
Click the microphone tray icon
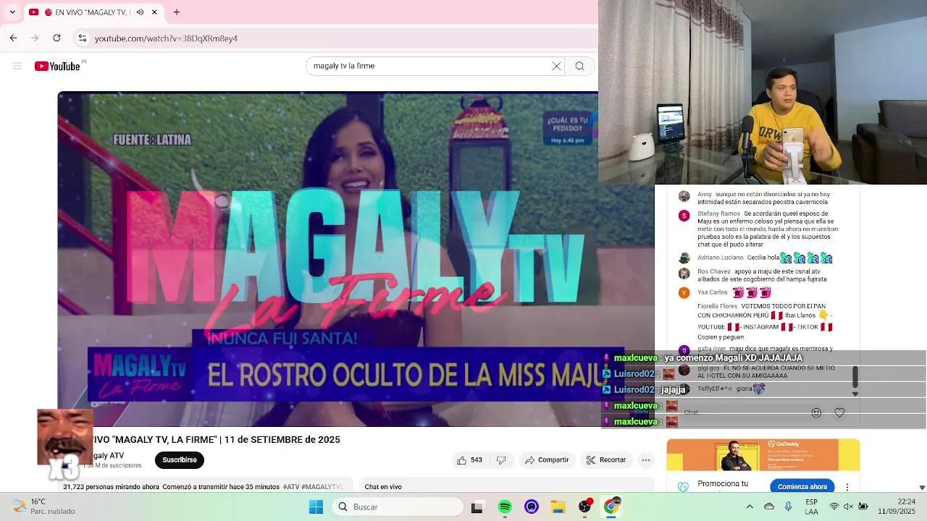pos(788,507)
